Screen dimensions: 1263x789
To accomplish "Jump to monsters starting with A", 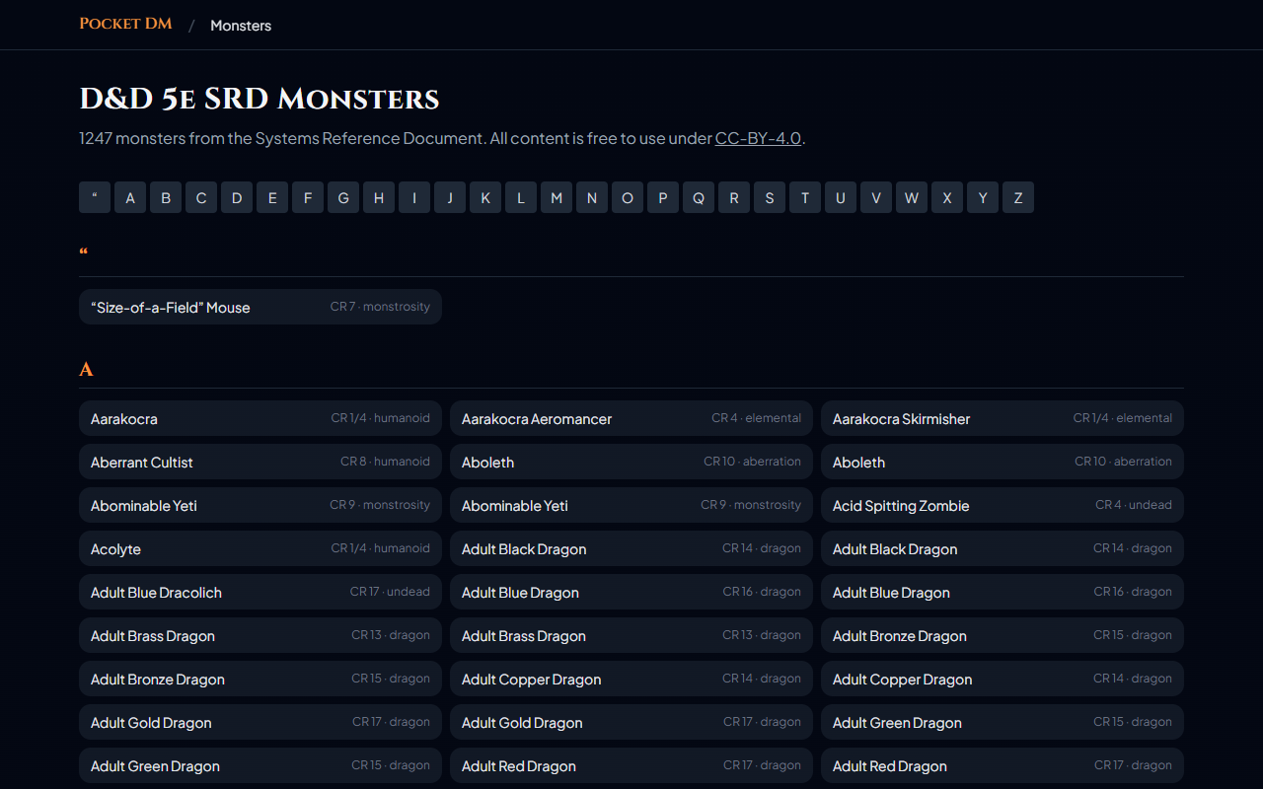I will point(129,197).
